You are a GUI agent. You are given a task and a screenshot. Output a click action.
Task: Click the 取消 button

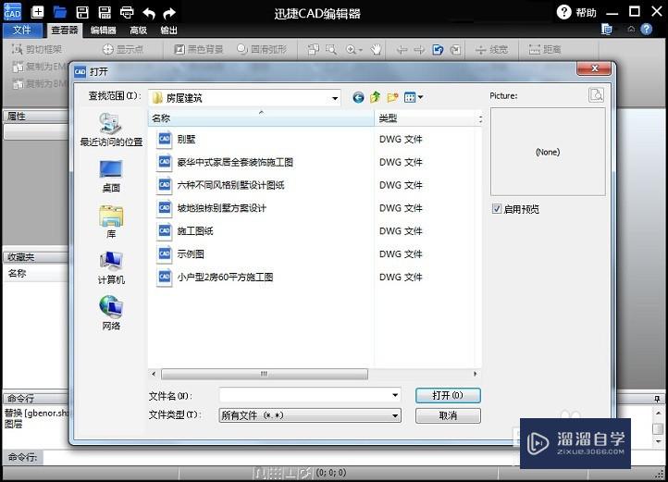(x=448, y=415)
